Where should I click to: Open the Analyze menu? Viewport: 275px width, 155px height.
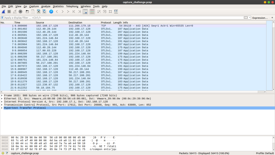click(x=46, y=6)
